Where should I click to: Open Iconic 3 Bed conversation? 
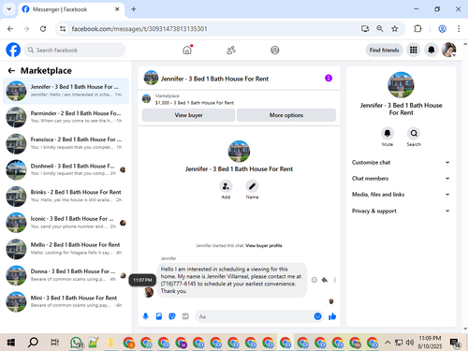pyautogui.click(x=66, y=223)
